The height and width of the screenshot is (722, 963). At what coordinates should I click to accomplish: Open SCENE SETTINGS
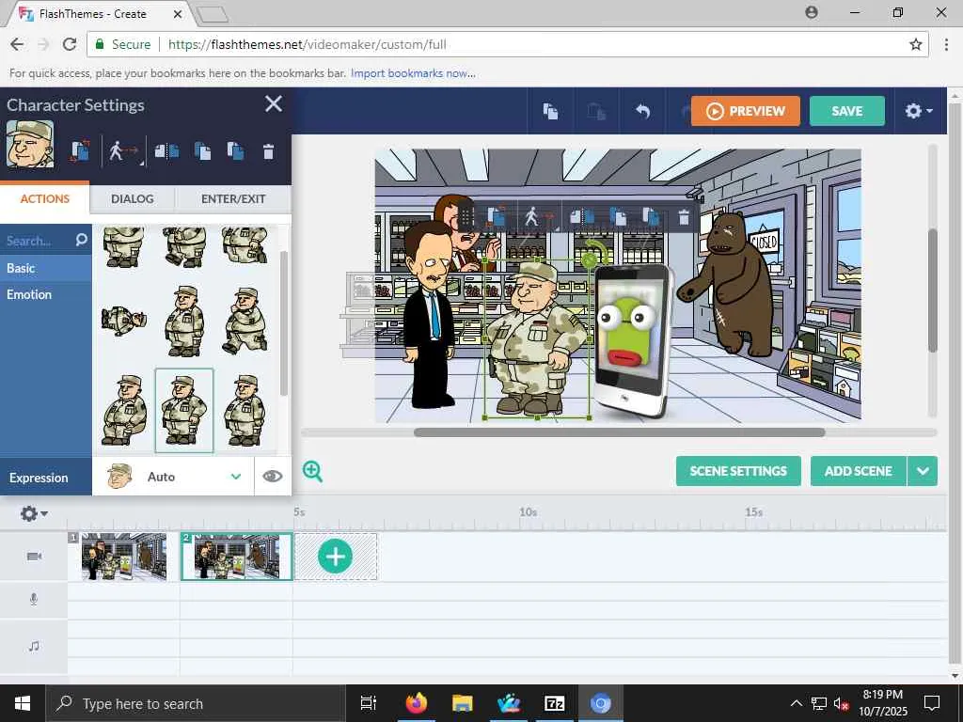tap(738, 471)
